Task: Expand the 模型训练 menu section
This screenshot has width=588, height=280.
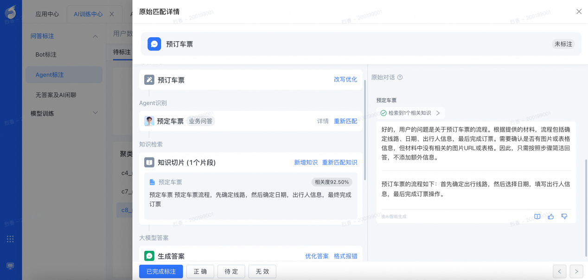Action: click(x=95, y=113)
